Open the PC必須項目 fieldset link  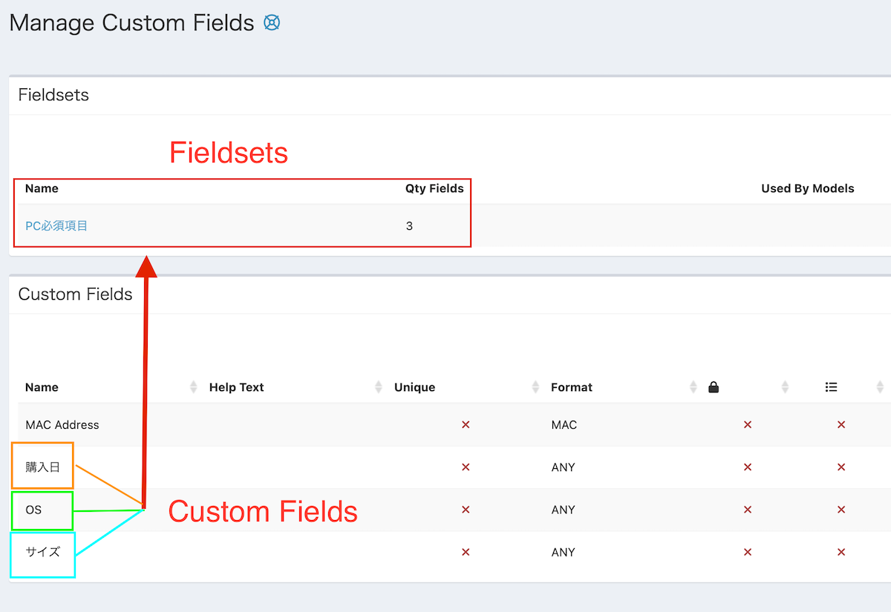pos(56,226)
